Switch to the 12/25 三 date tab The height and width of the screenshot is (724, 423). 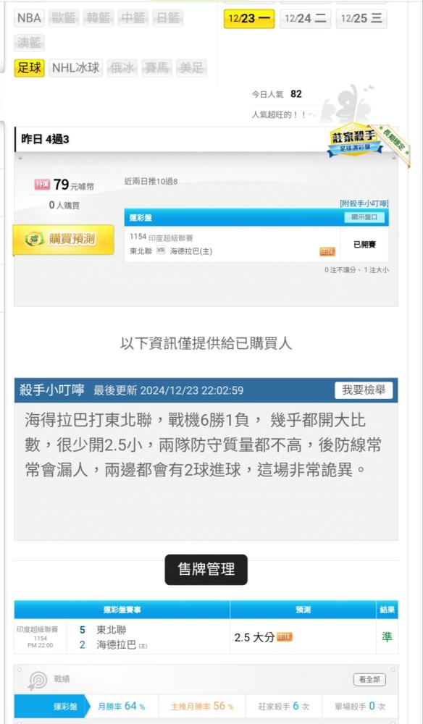[361, 19]
